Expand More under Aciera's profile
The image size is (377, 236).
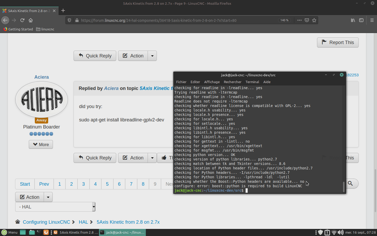pyautogui.click(x=41, y=144)
